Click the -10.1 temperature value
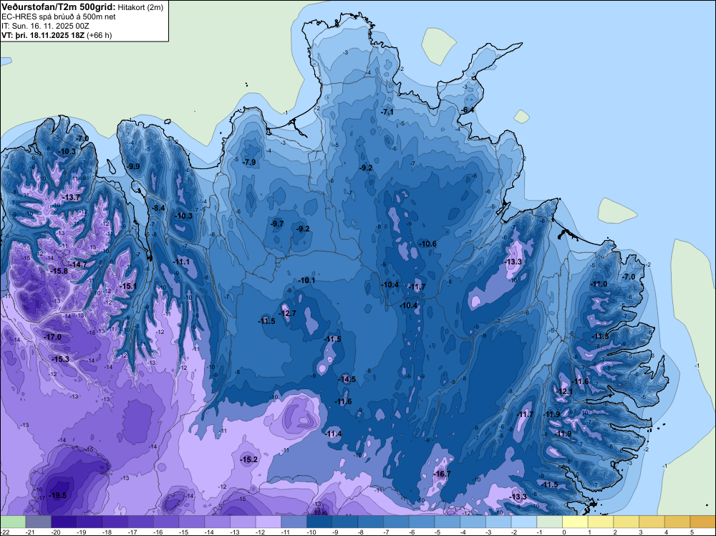Screen dimensions: 716x536 coord(306,280)
